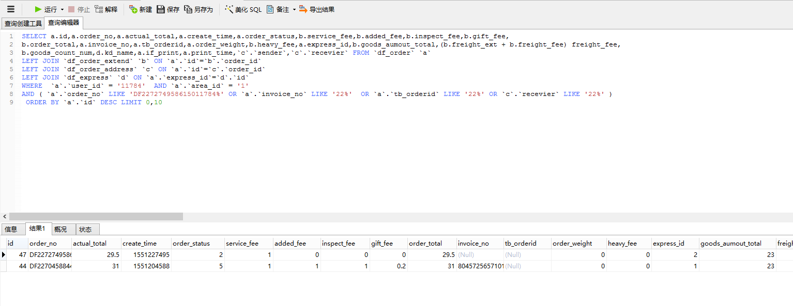
Task: Open the 概况 profile tab
Action: point(60,229)
